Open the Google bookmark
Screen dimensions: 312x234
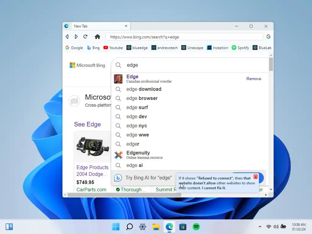[74, 48]
